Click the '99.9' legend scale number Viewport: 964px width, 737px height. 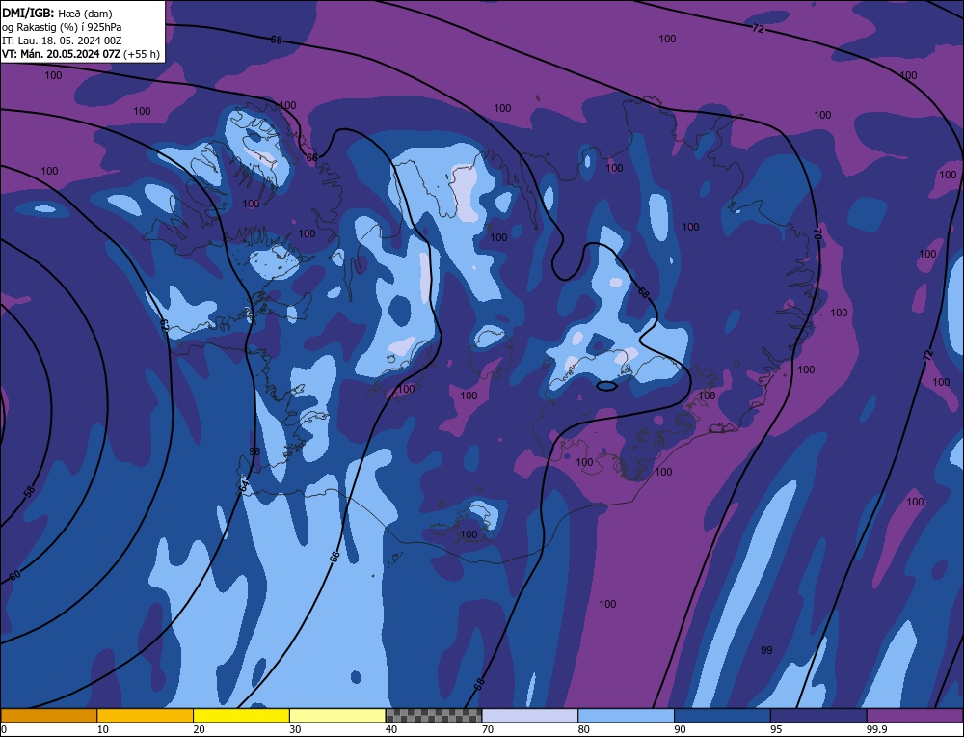pos(875,729)
